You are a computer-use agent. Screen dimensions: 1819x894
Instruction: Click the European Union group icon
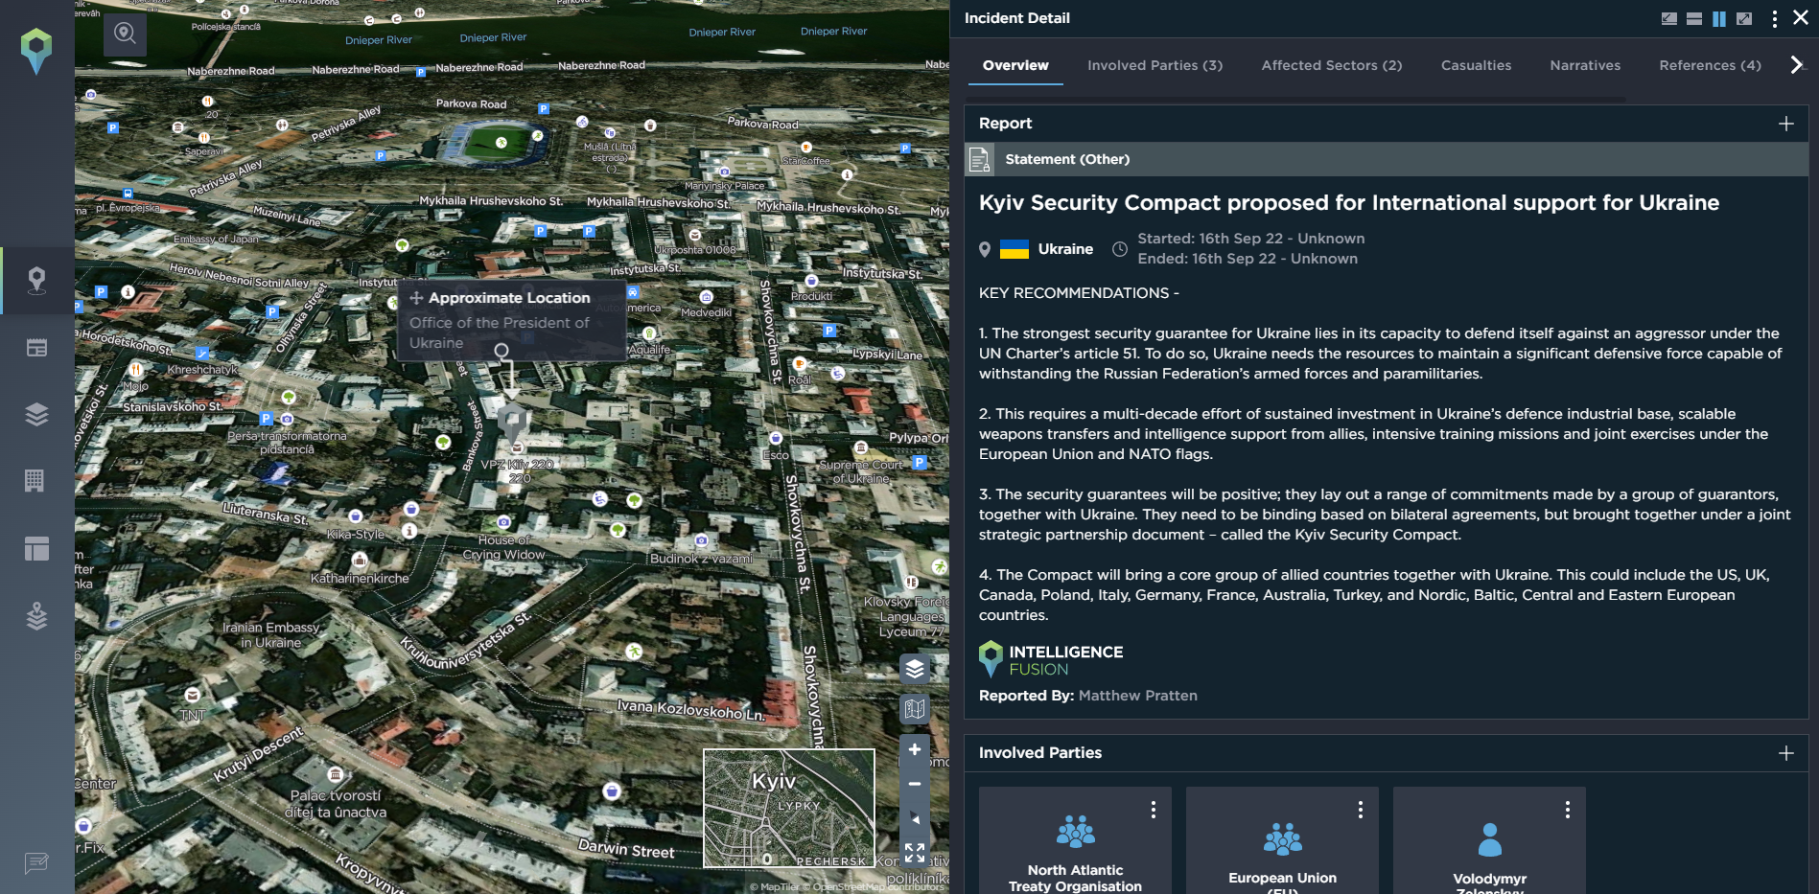[1282, 838]
